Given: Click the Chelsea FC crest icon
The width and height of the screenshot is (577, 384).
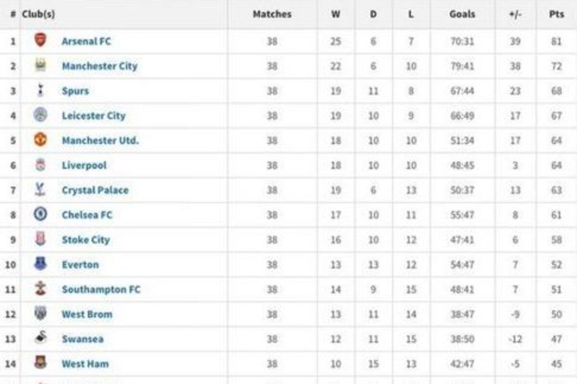Looking at the screenshot, I should [40, 215].
